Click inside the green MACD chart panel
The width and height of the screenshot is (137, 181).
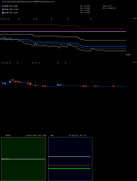click(23, 159)
